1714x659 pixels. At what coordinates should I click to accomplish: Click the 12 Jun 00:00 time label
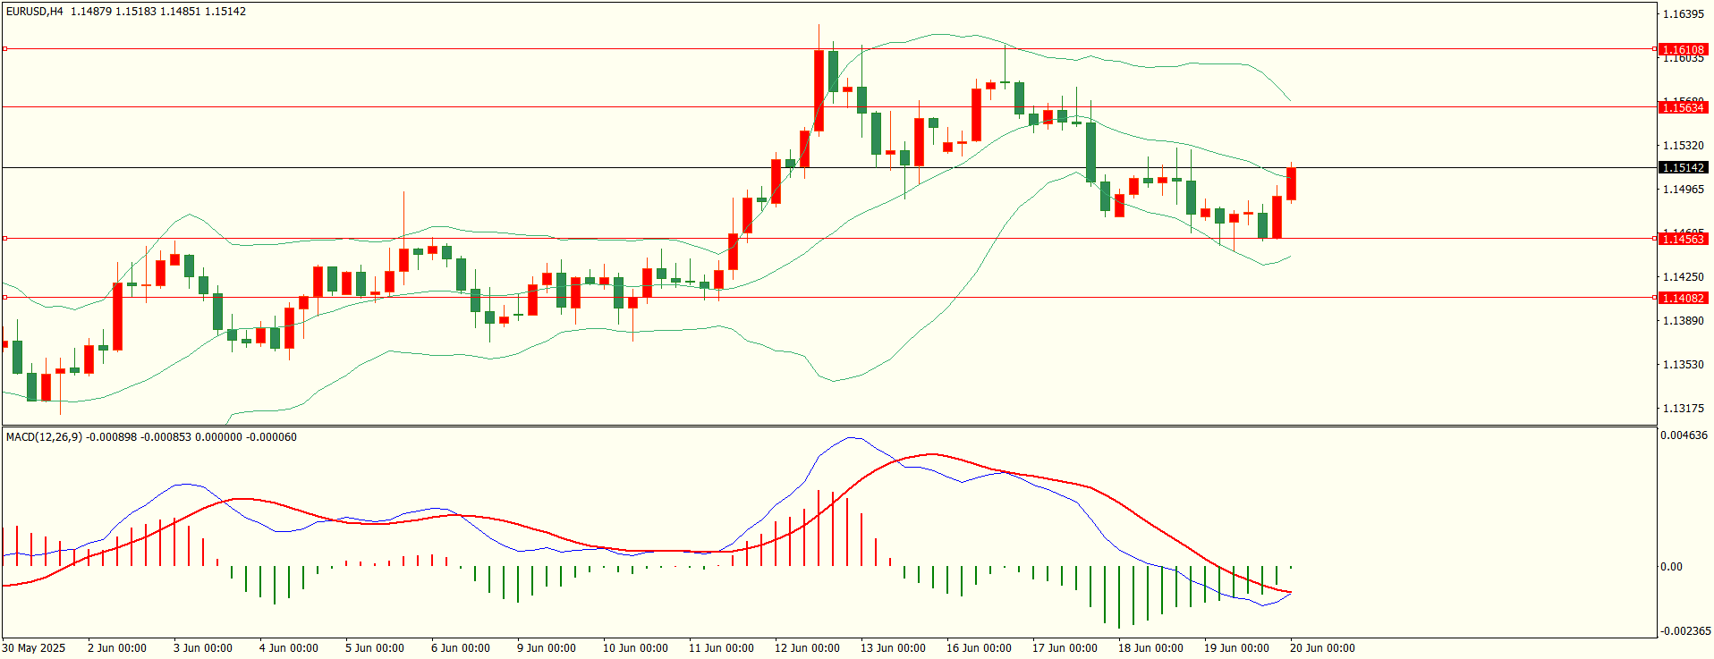[x=807, y=648]
